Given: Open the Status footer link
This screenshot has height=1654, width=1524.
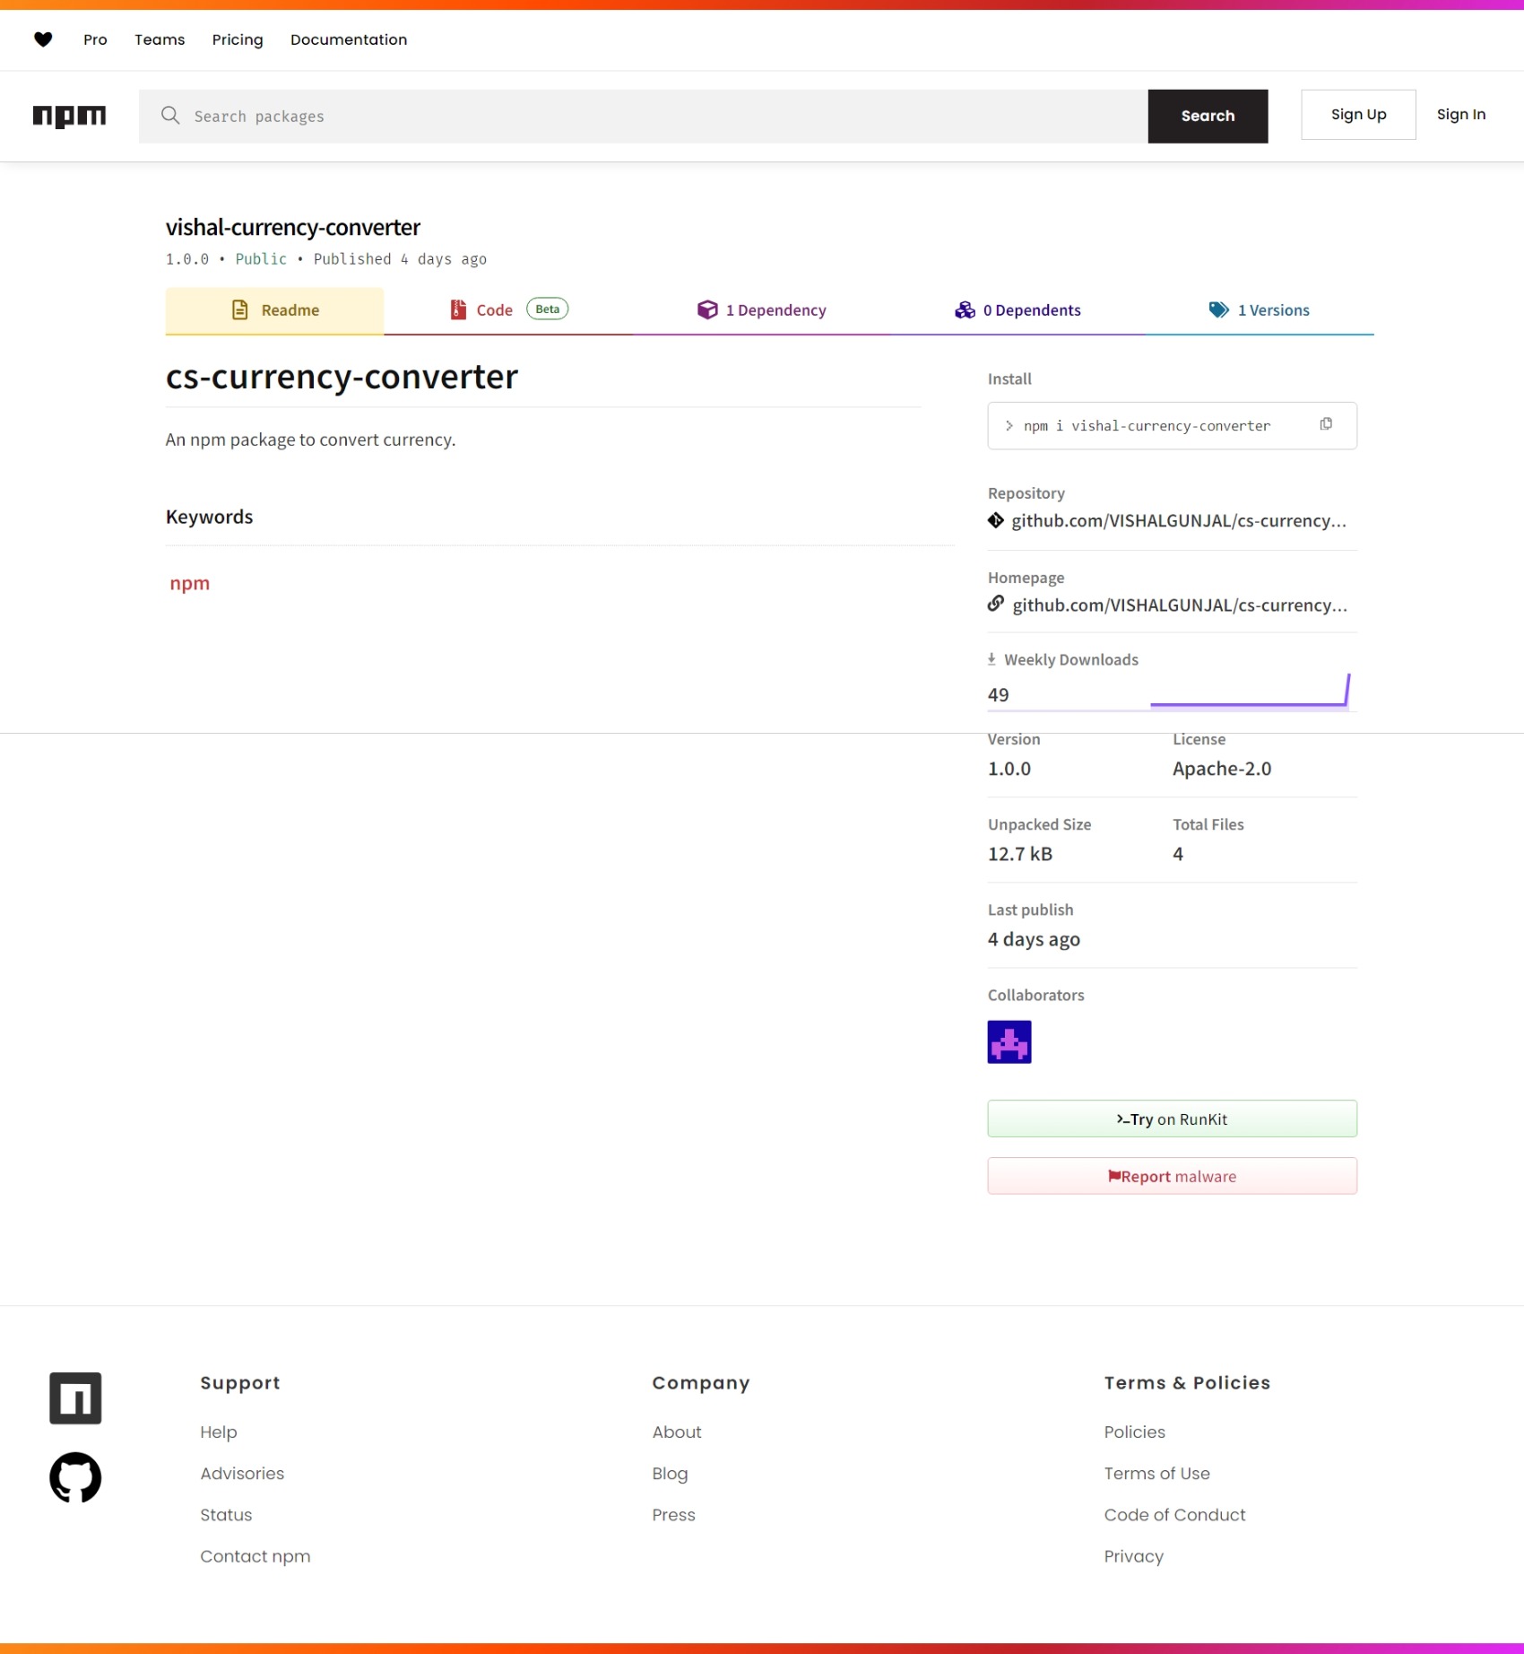Looking at the screenshot, I should (226, 1515).
